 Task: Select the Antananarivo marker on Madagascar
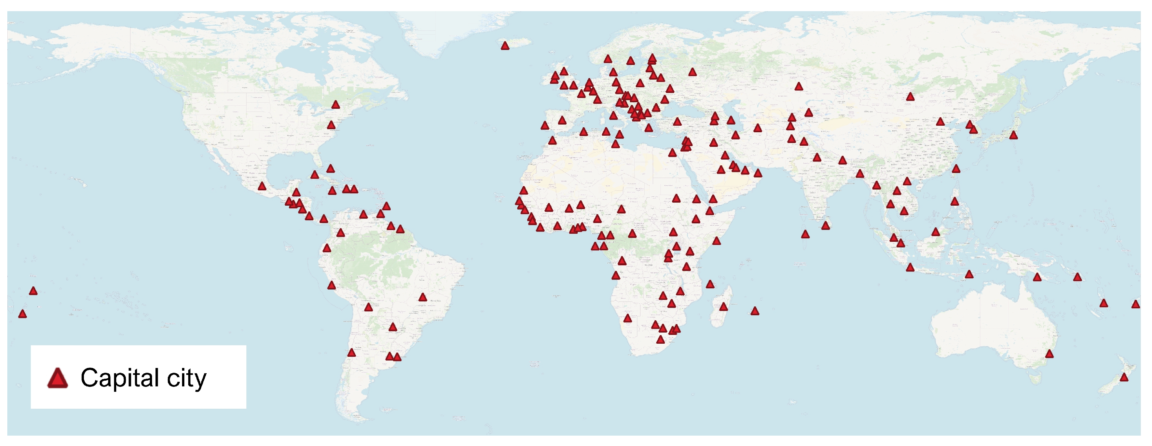(x=724, y=307)
